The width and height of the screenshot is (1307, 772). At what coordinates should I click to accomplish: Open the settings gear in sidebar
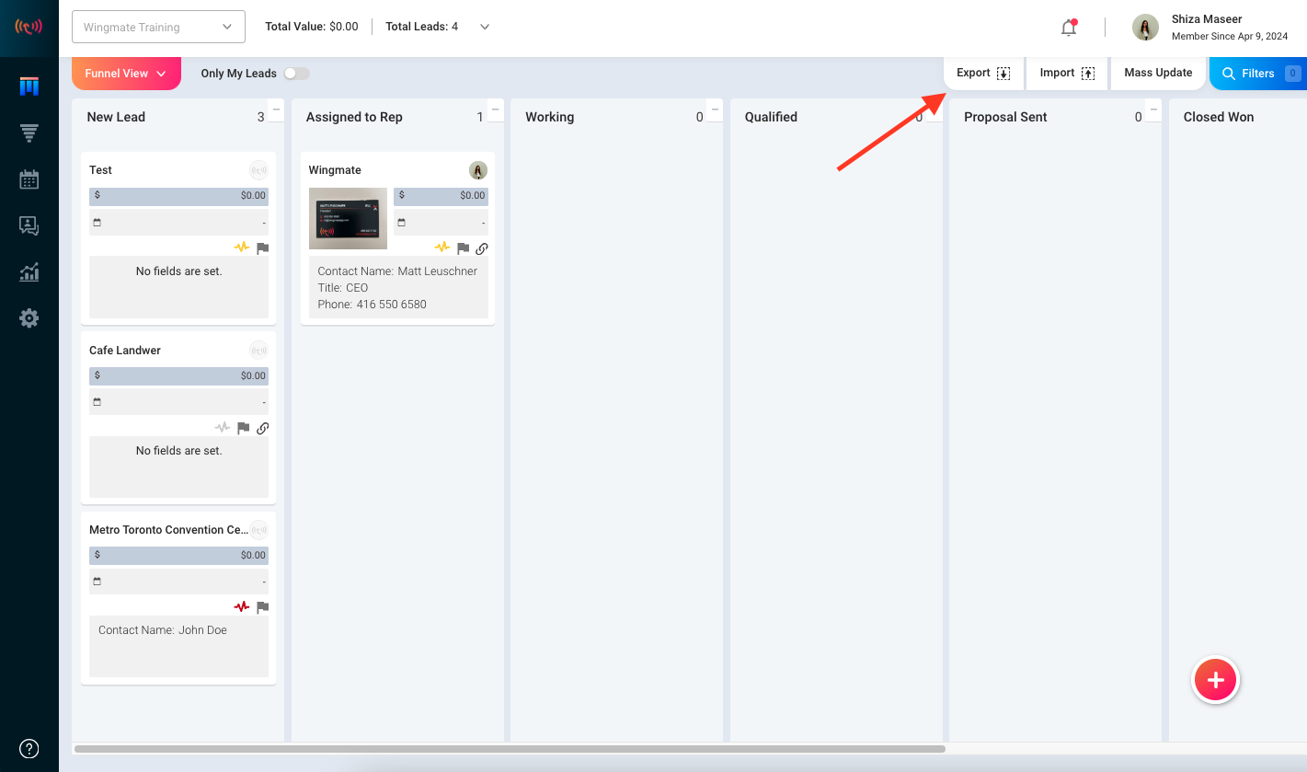(x=29, y=318)
